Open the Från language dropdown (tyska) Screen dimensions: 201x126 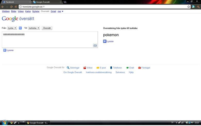12,28
